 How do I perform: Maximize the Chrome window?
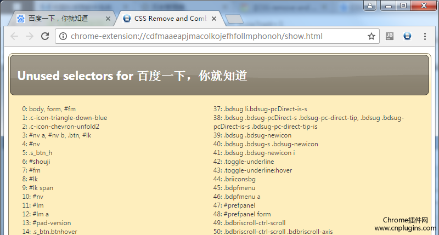(x=403, y=5)
